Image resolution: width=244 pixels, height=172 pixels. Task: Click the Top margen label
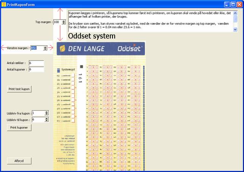pos(44,22)
